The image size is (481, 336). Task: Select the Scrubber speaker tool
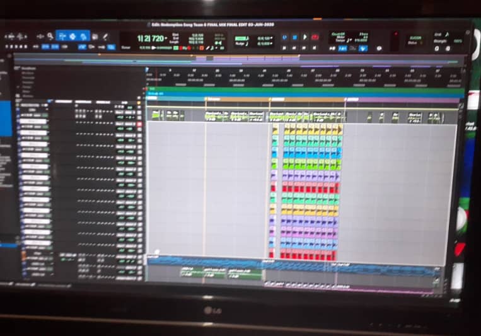click(x=95, y=37)
